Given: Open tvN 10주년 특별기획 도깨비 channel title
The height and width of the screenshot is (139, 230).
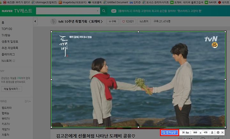Looking at the screenshot, I should (80, 22).
